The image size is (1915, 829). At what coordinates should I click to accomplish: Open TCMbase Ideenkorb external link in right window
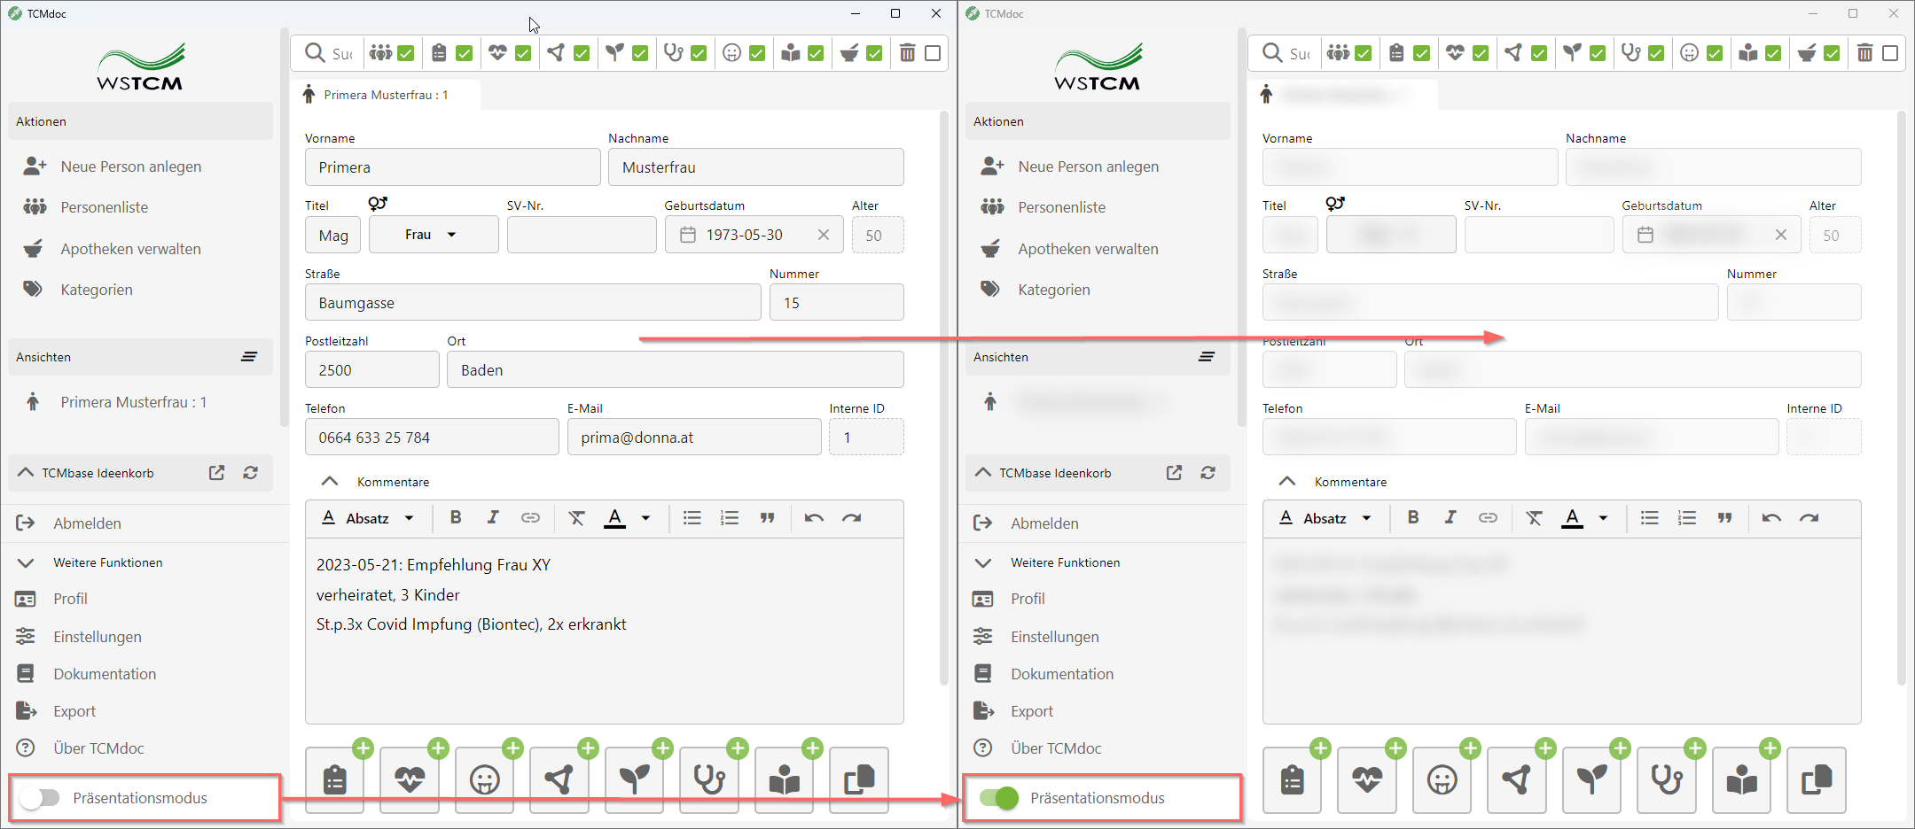click(x=1174, y=473)
